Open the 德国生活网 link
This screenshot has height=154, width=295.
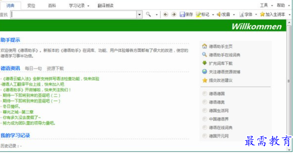click(x=219, y=111)
